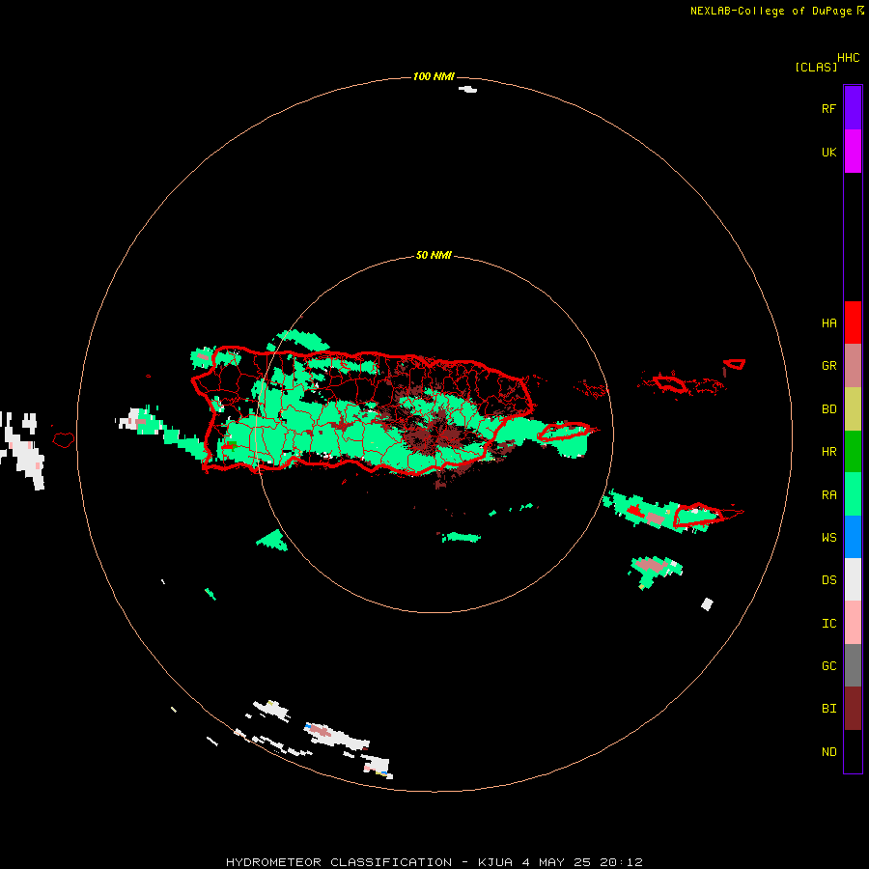This screenshot has height=869, width=869.
Task: Click the [CLAS] units label
Action: point(816,68)
